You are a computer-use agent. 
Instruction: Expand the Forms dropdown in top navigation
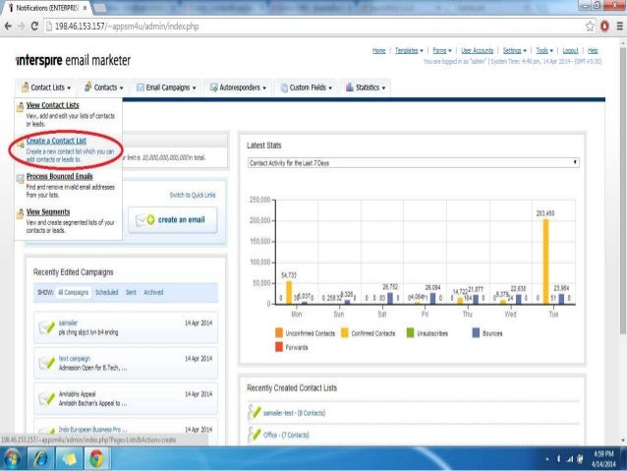pyautogui.click(x=442, y=50)
